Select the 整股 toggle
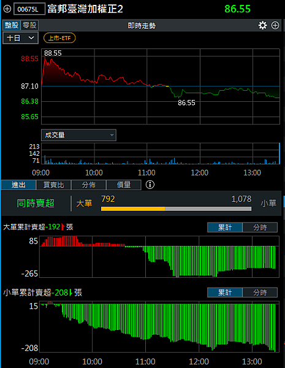285x368 pixels. pyautogui.click(x=12, y=25)
